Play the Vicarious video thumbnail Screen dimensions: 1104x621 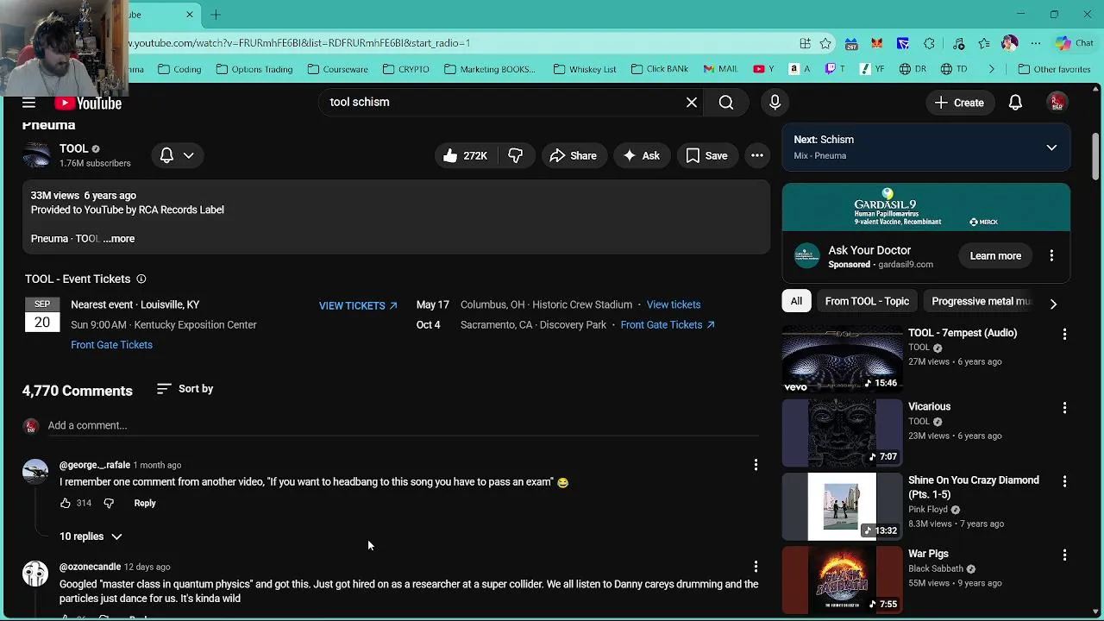tap(842, 433)
